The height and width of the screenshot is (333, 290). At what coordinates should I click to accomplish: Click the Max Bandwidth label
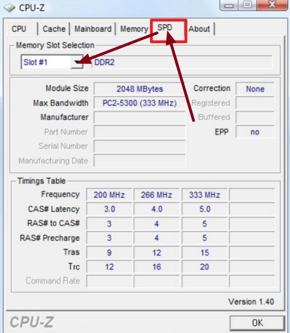[61, 103]
